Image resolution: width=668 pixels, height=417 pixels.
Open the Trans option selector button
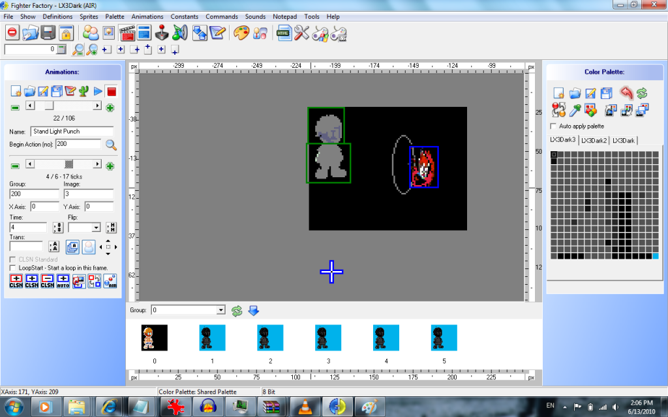[x=55, y=246]
